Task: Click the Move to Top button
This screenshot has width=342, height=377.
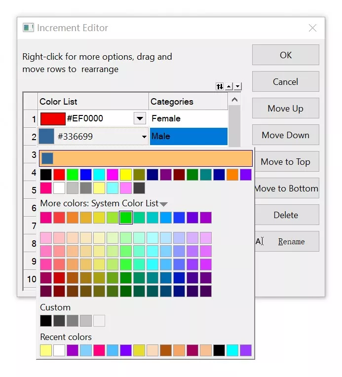Action: 287,161
